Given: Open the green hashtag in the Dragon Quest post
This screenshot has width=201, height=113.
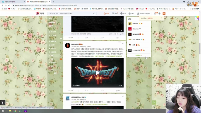Looking at the screenshot, I should click(99, 57).
